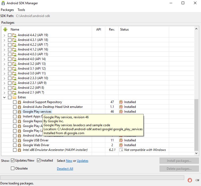
Task: Click the Android 4.1.2 (API 16) folder icon
Action: [x=14, y=49]
